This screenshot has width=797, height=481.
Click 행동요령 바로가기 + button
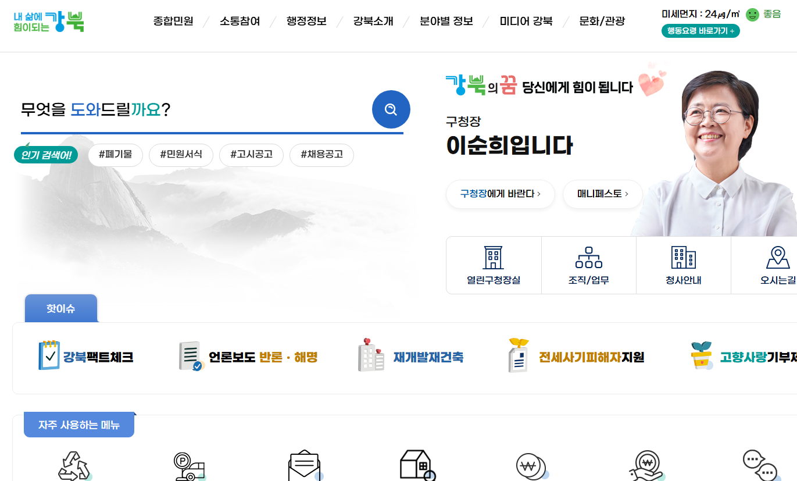pos(700,31)
